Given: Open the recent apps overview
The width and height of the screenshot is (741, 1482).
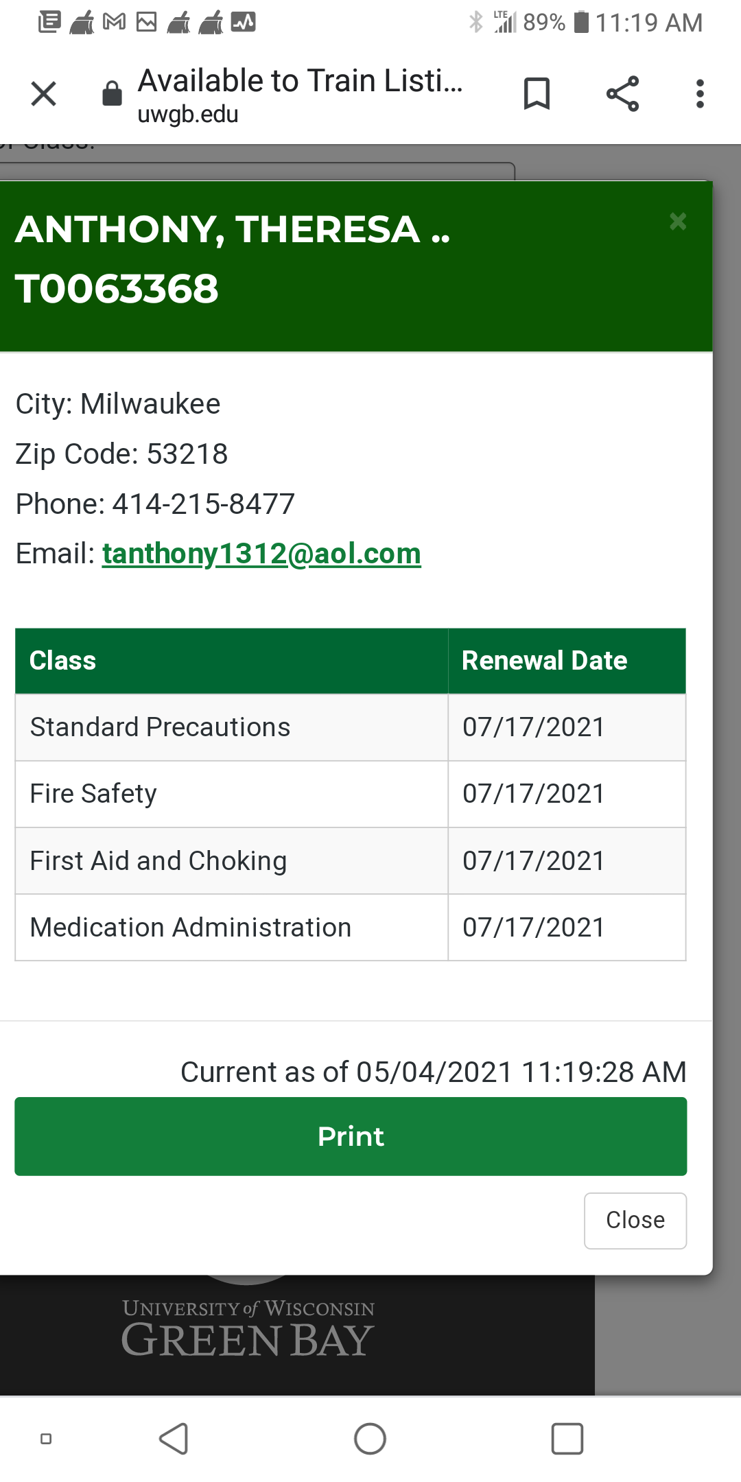Looking at the screenshot, I should (x=567, y=1439).
